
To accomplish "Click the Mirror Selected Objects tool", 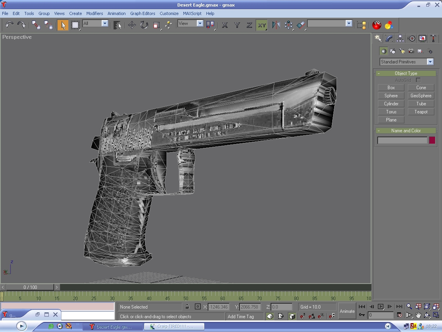I will tap(276, 25).
